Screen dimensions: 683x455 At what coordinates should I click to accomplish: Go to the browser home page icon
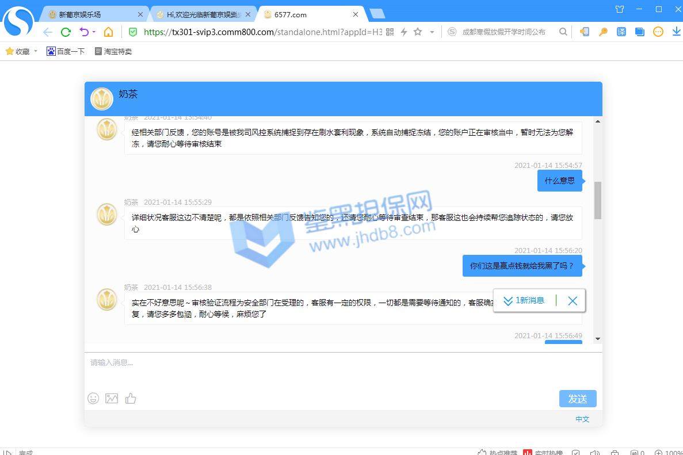(108, 32)
